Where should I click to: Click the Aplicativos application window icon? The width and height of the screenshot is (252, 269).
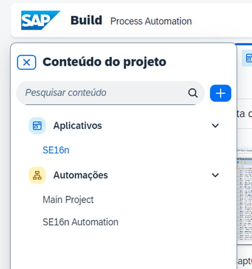point(37,125)
